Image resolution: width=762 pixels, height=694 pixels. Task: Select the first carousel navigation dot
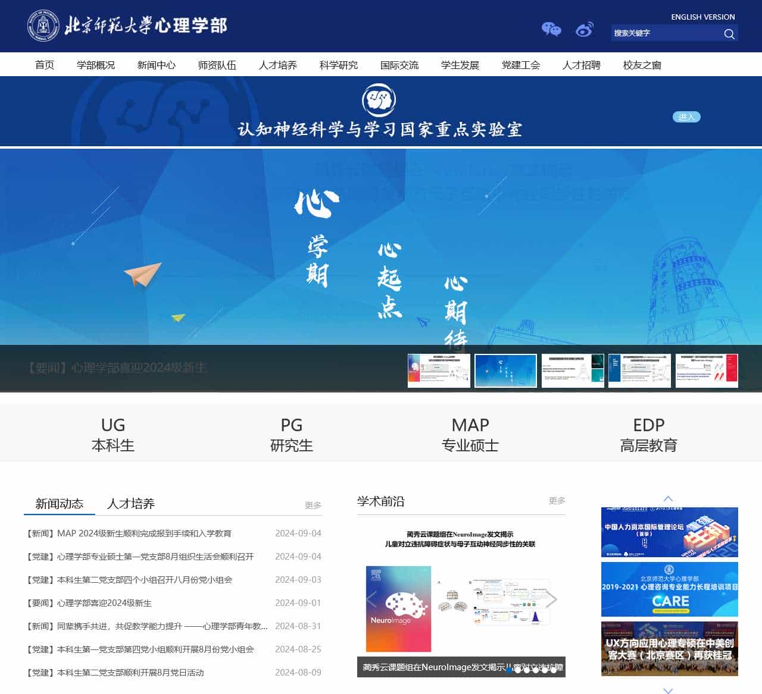509,668
